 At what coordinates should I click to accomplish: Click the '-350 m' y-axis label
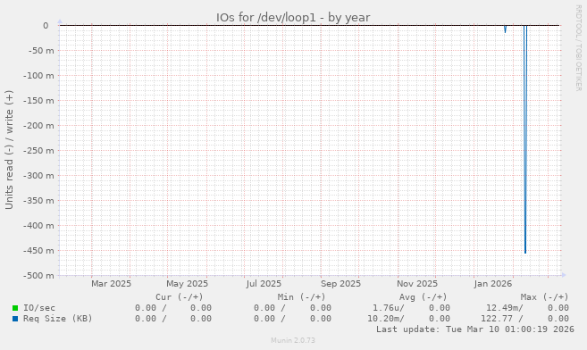38,201
